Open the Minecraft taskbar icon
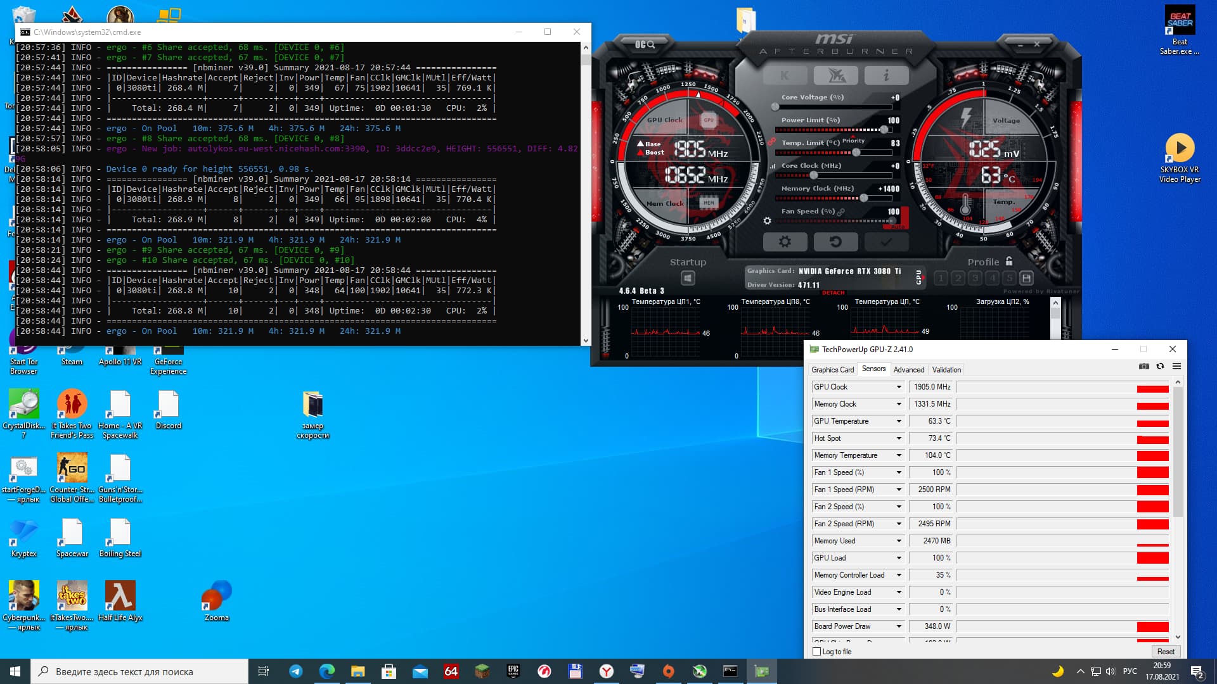Viewport: 1217px width, 684px height. (x=482, y=671)
